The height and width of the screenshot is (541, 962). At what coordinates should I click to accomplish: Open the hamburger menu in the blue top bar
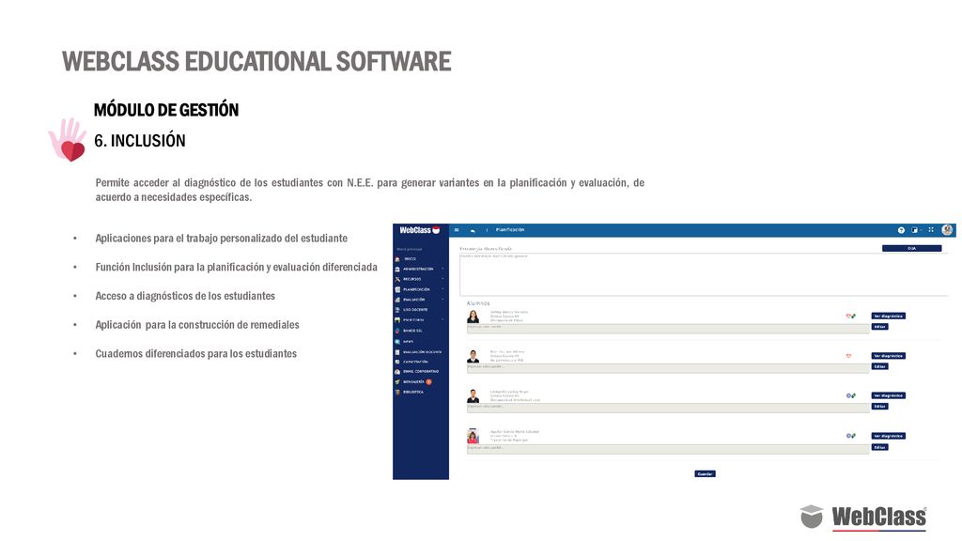[457, 230]
